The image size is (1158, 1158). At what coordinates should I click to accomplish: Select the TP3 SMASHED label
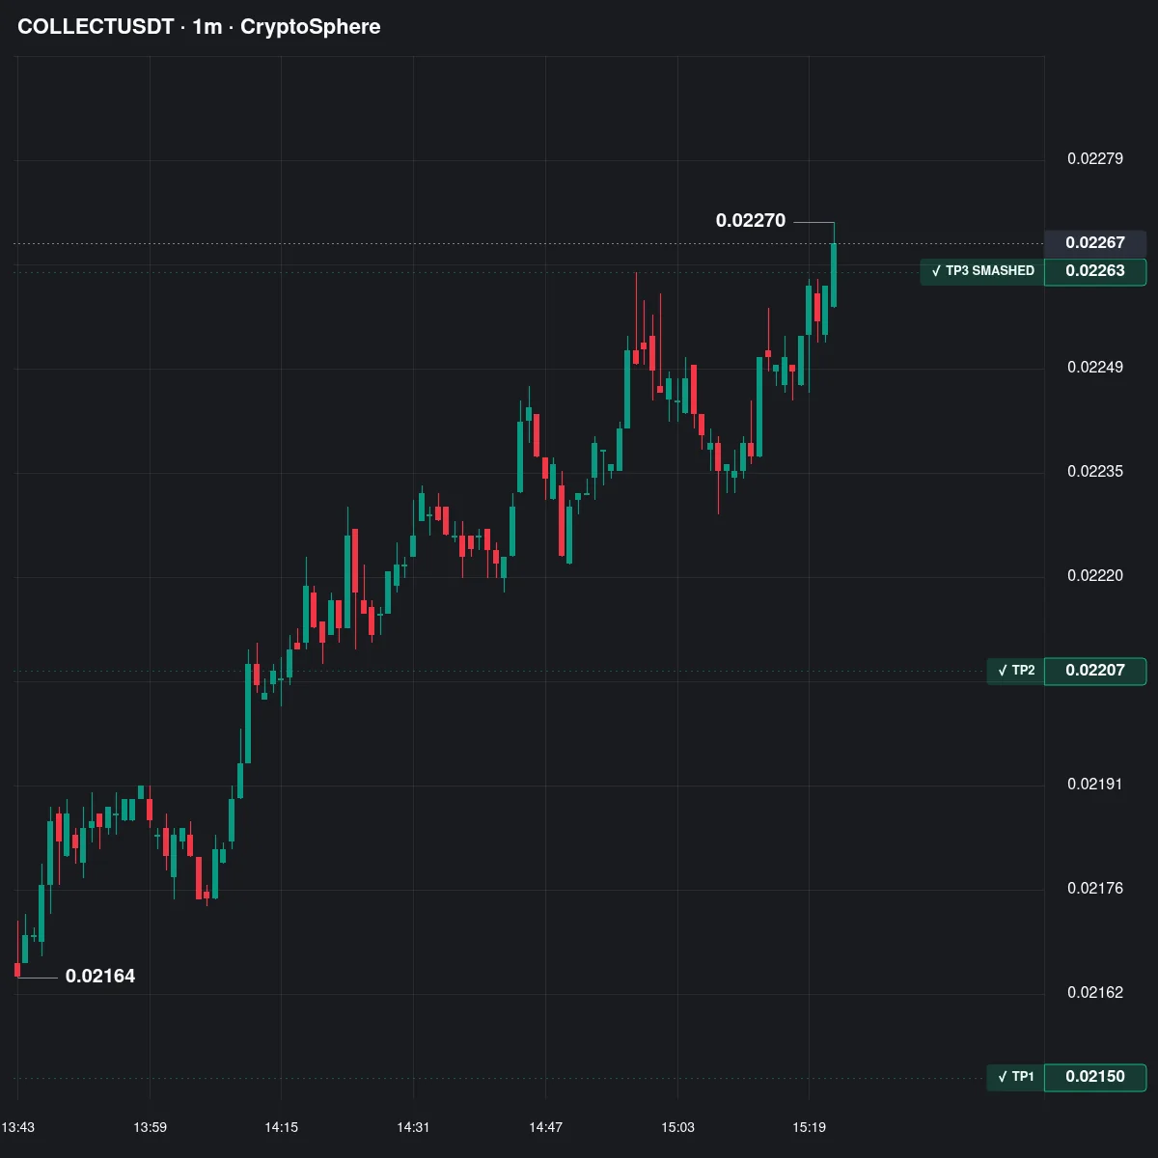(982, 271)
